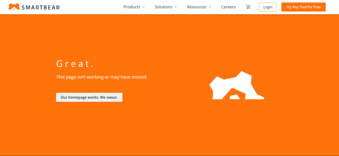
Task: Click 'Our homepage works. We swear.' button
Action: click(89, 97)
